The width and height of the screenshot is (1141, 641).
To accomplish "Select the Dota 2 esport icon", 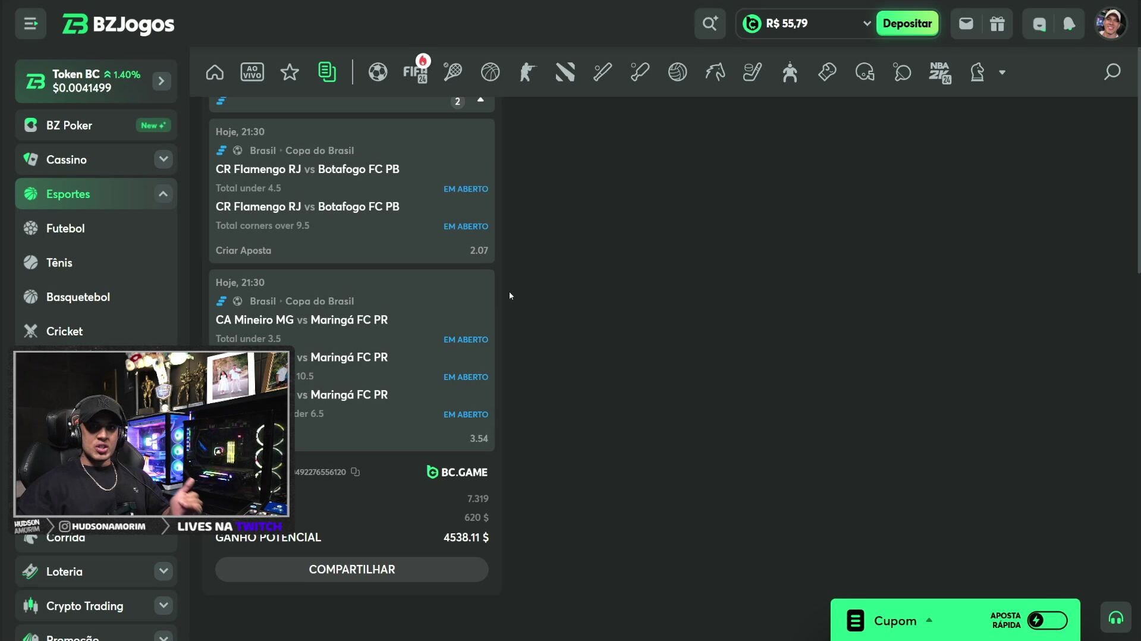I will pos(565,73).
